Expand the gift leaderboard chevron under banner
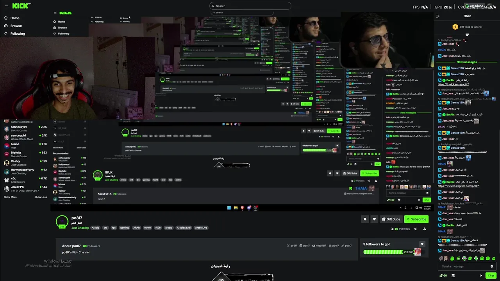 coord(467,35)
